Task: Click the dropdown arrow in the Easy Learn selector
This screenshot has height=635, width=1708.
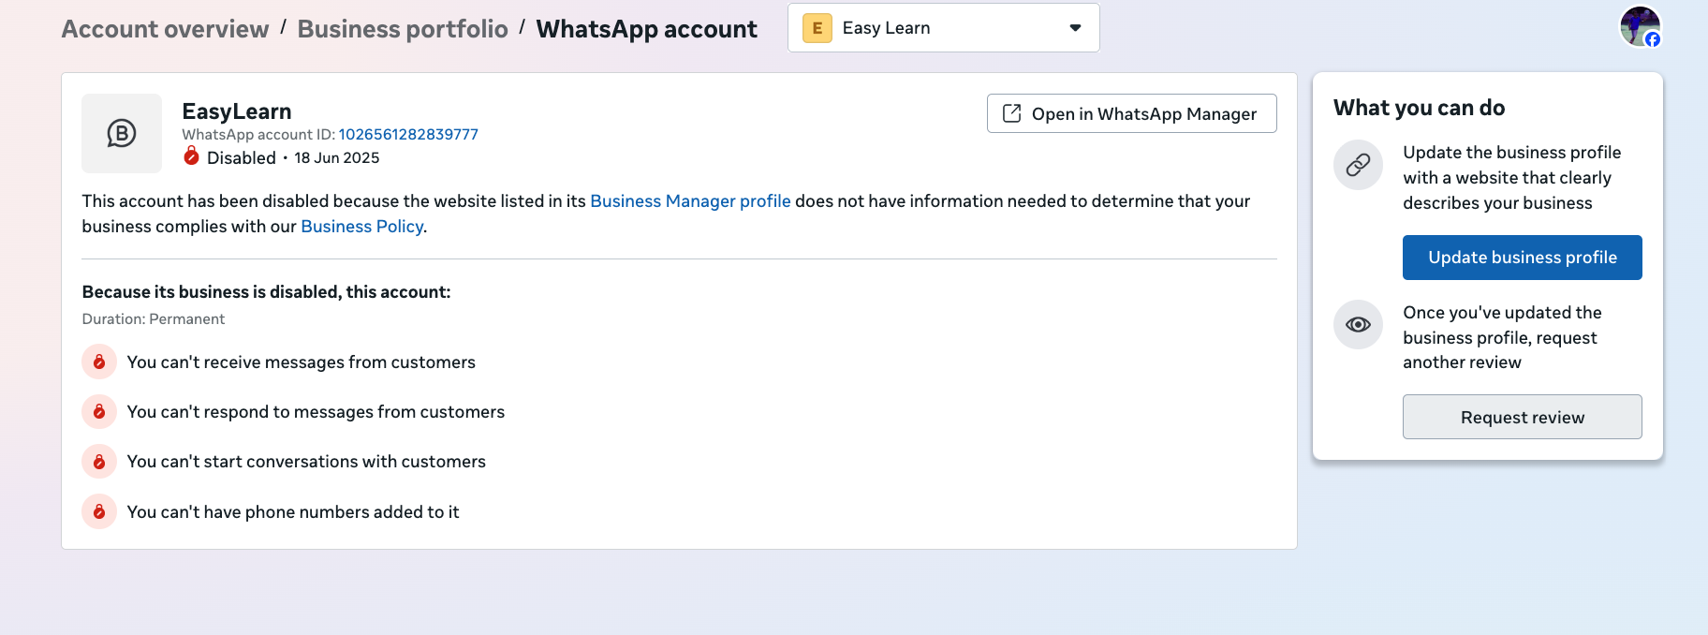Action: point(1075,28)
